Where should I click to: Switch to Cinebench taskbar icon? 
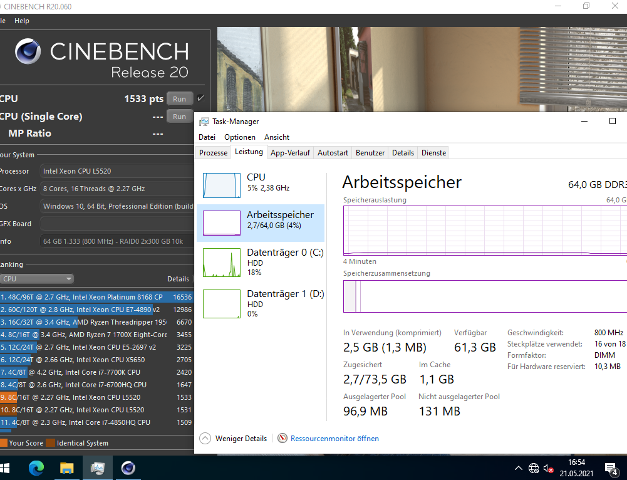[x=128, y=468]
